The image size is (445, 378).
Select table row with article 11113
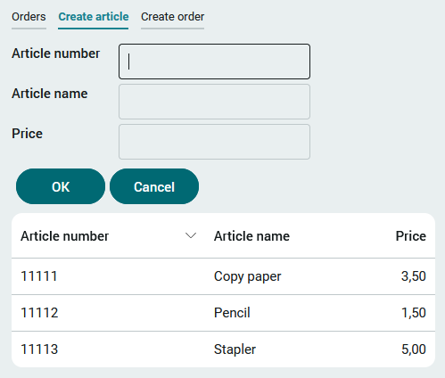click(x=223, y=349)
